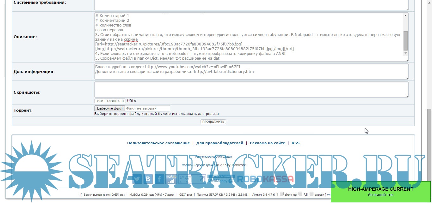Image resolution: width=432 pixels, height=203 pixels.
Task: Click the 'Описание' textarea scroll-up arrow
Action: (405, 15)
